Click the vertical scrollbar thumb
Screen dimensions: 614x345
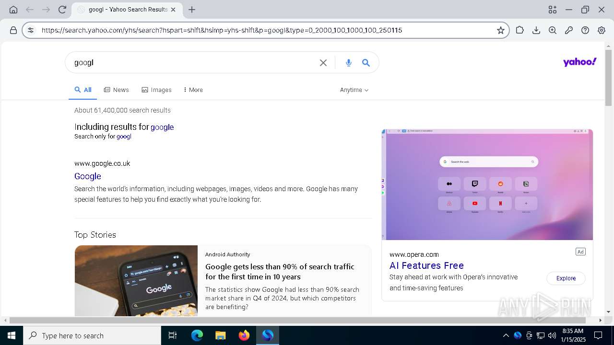pyautogui.click(x=608, y=78)
